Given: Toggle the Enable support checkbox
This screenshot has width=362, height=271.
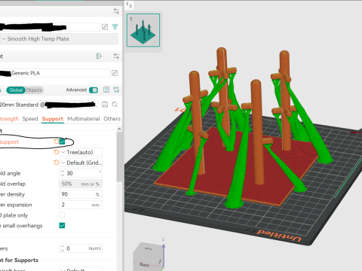Looking at the screenshot, I should pyautogui.click(x=62, y=142).
